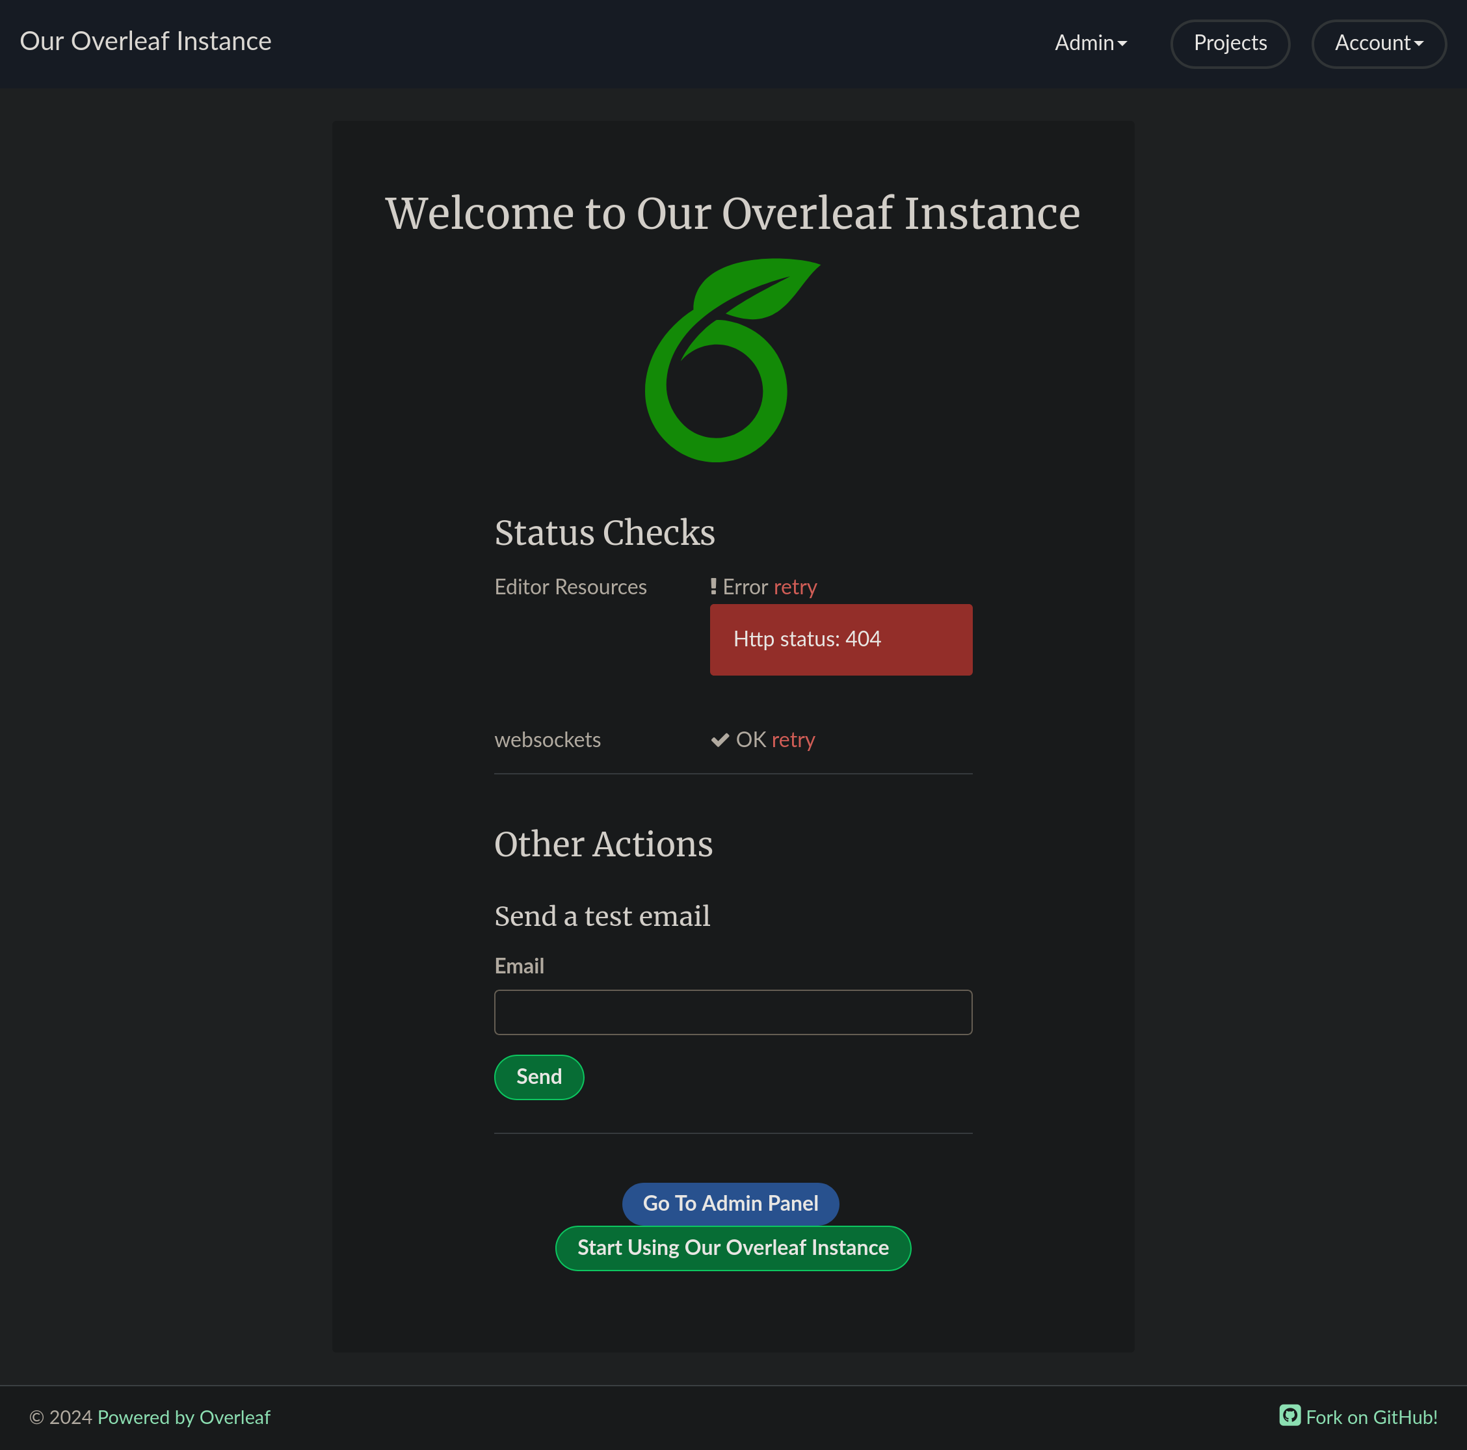Click the Email field label
Image resolution: width=1467 pixels, height=1450 pixels.
pos(519,966)
